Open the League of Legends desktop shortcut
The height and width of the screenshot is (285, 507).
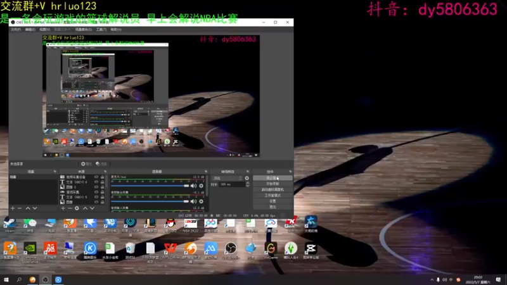[150, 224]
